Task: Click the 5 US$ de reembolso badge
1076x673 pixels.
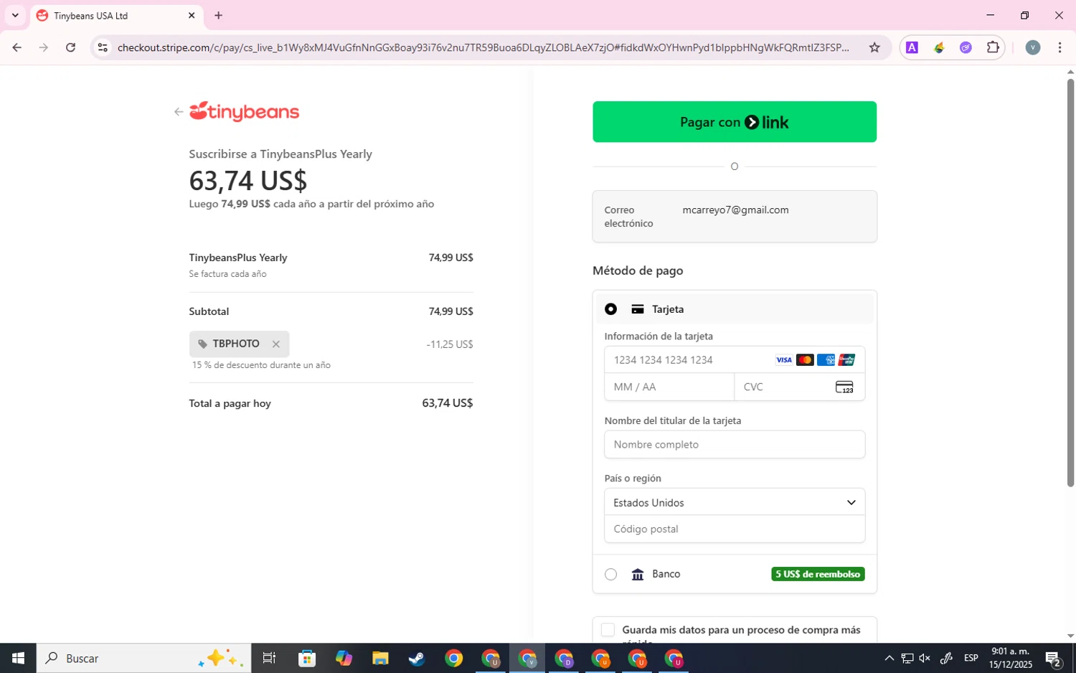Action: coord(818,574)
